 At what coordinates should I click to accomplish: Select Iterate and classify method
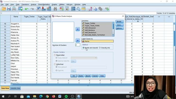pyautogui.click(x=90, y=48)
